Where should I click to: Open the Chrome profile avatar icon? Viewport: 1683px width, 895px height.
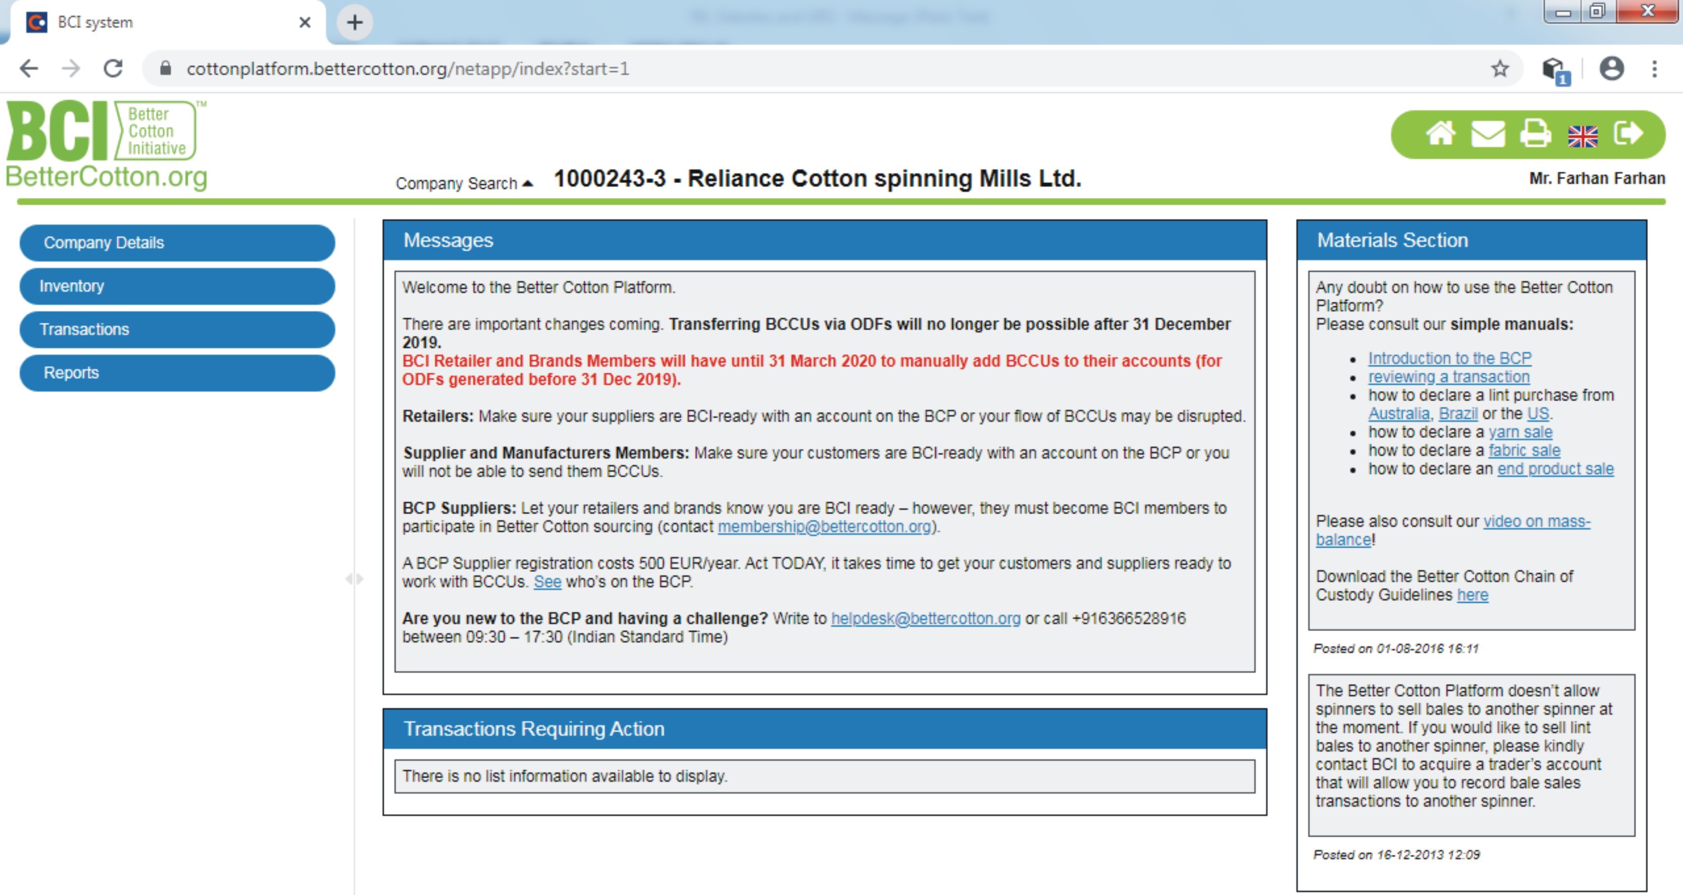(1611, 69)
